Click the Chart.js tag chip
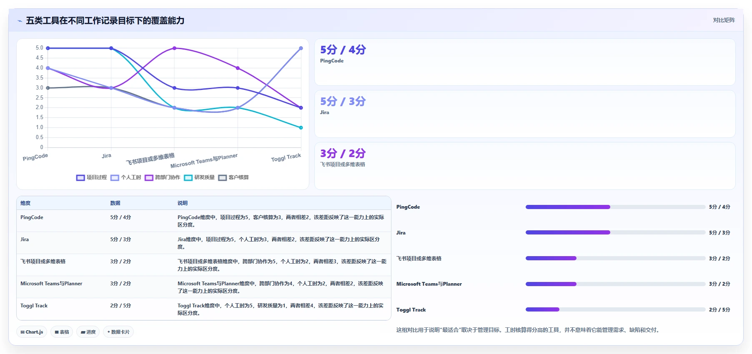752x354 pixels. 32,332
